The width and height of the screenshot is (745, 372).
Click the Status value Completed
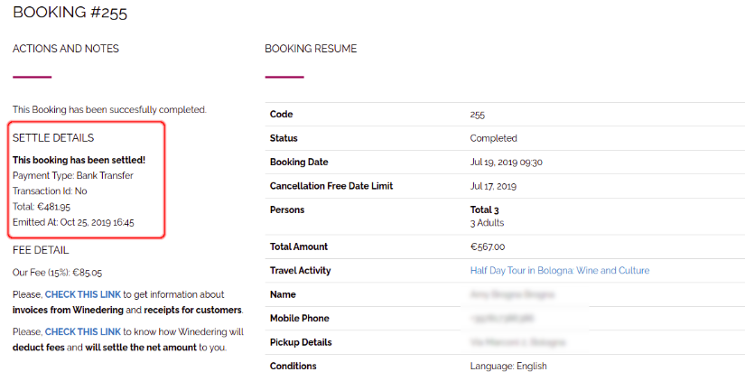(493, 138)
